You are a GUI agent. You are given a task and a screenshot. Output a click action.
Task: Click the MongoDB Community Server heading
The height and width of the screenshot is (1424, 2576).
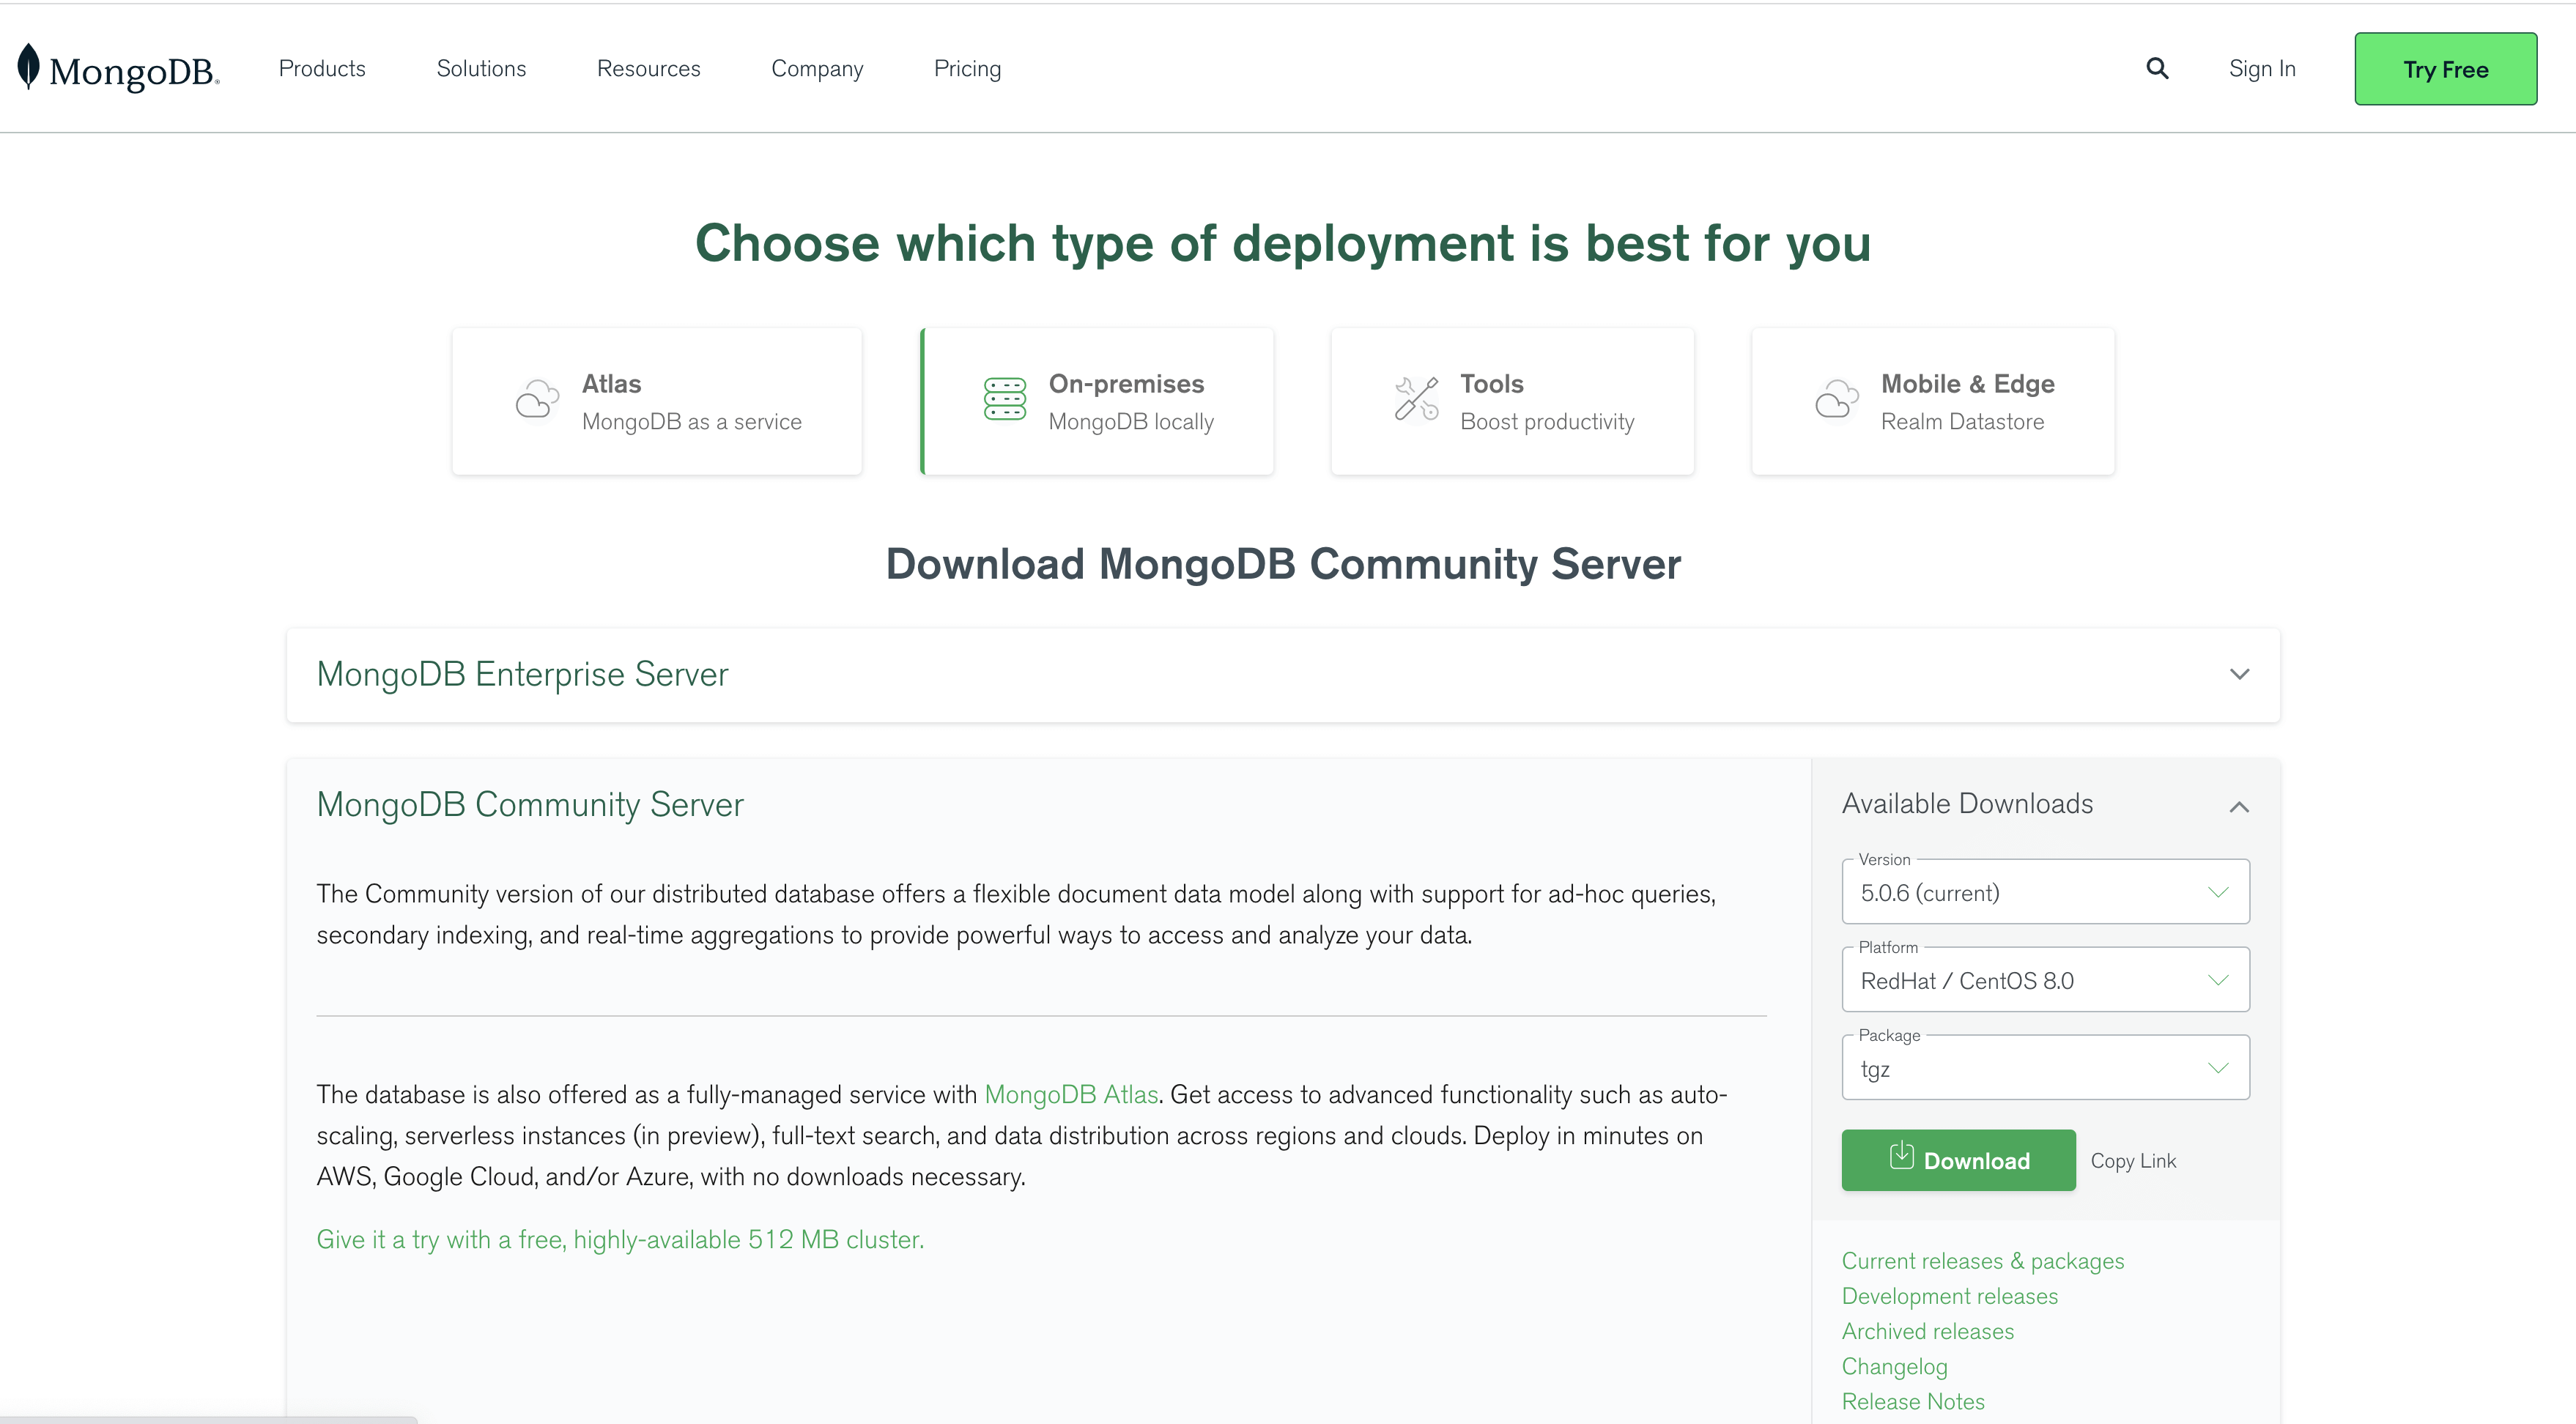pos(530,804)
